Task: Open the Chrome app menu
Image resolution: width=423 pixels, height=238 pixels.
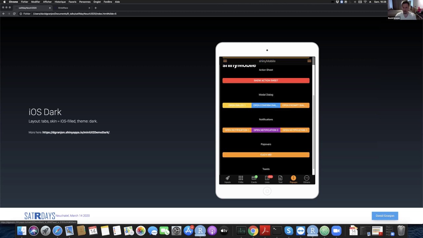Action: click(x=13, y=2)
